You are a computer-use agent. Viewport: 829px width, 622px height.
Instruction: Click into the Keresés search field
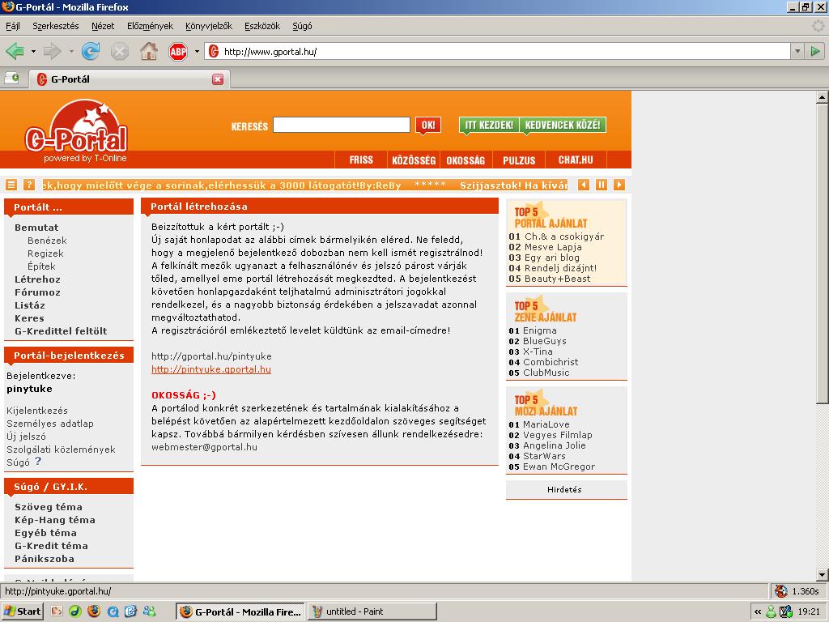pos(341,125)
